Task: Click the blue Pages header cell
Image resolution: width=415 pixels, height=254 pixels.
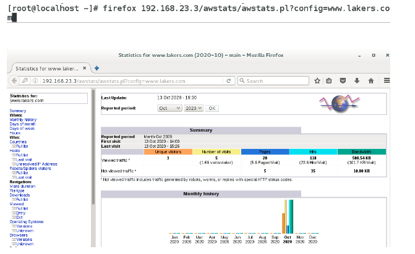Action: pos(265,152)
